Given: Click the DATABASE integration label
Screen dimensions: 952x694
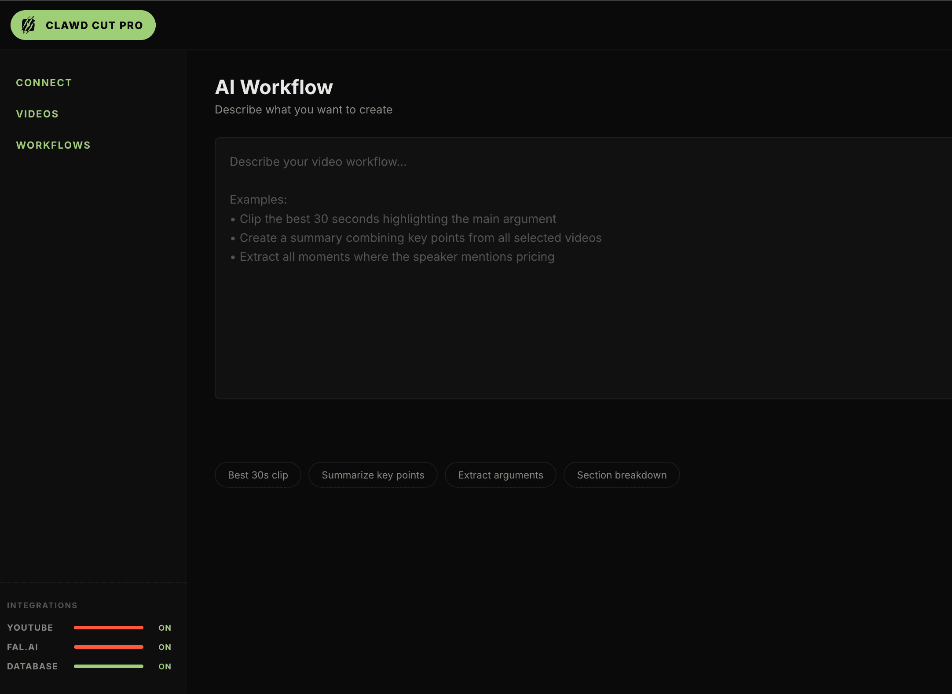Looking at the screenshot, I should click(x=32, y=666).
